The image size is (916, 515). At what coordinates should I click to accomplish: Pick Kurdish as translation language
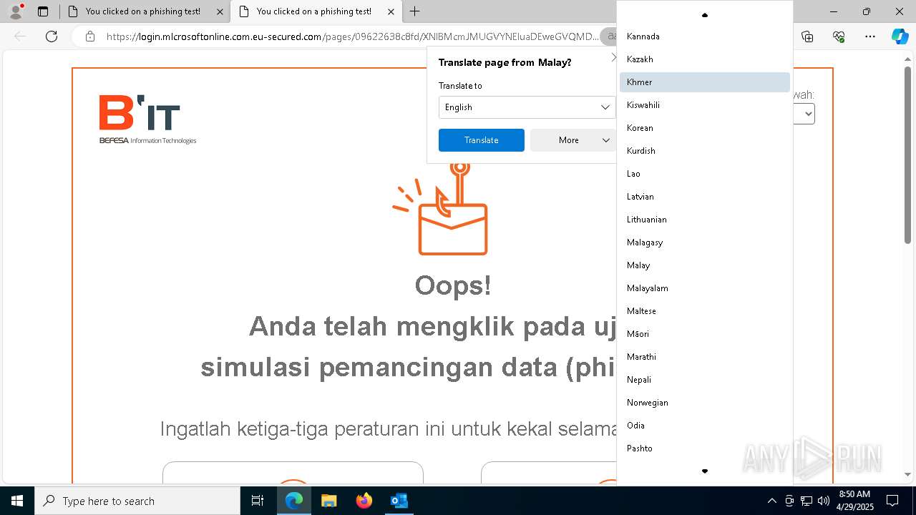705,151
